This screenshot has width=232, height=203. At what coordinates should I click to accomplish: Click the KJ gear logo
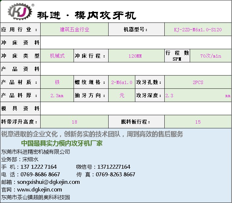tap(20, 12)
